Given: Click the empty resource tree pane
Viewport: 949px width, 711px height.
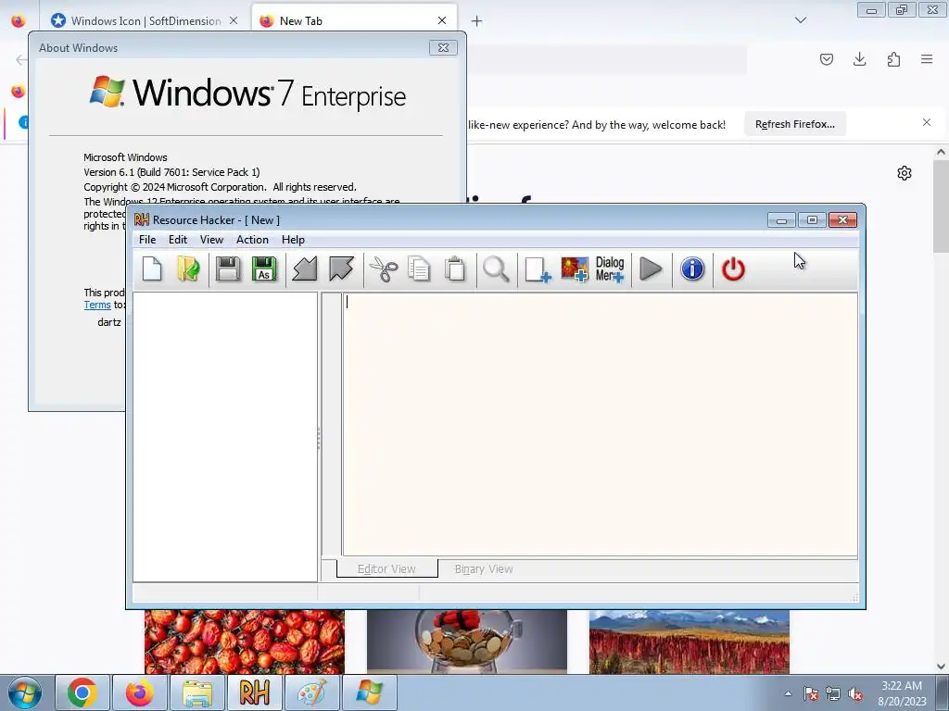Looking at the screenshot, I should (x=225, y=437).
